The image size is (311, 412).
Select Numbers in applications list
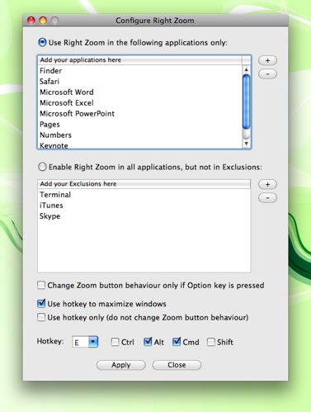[140, 135]
